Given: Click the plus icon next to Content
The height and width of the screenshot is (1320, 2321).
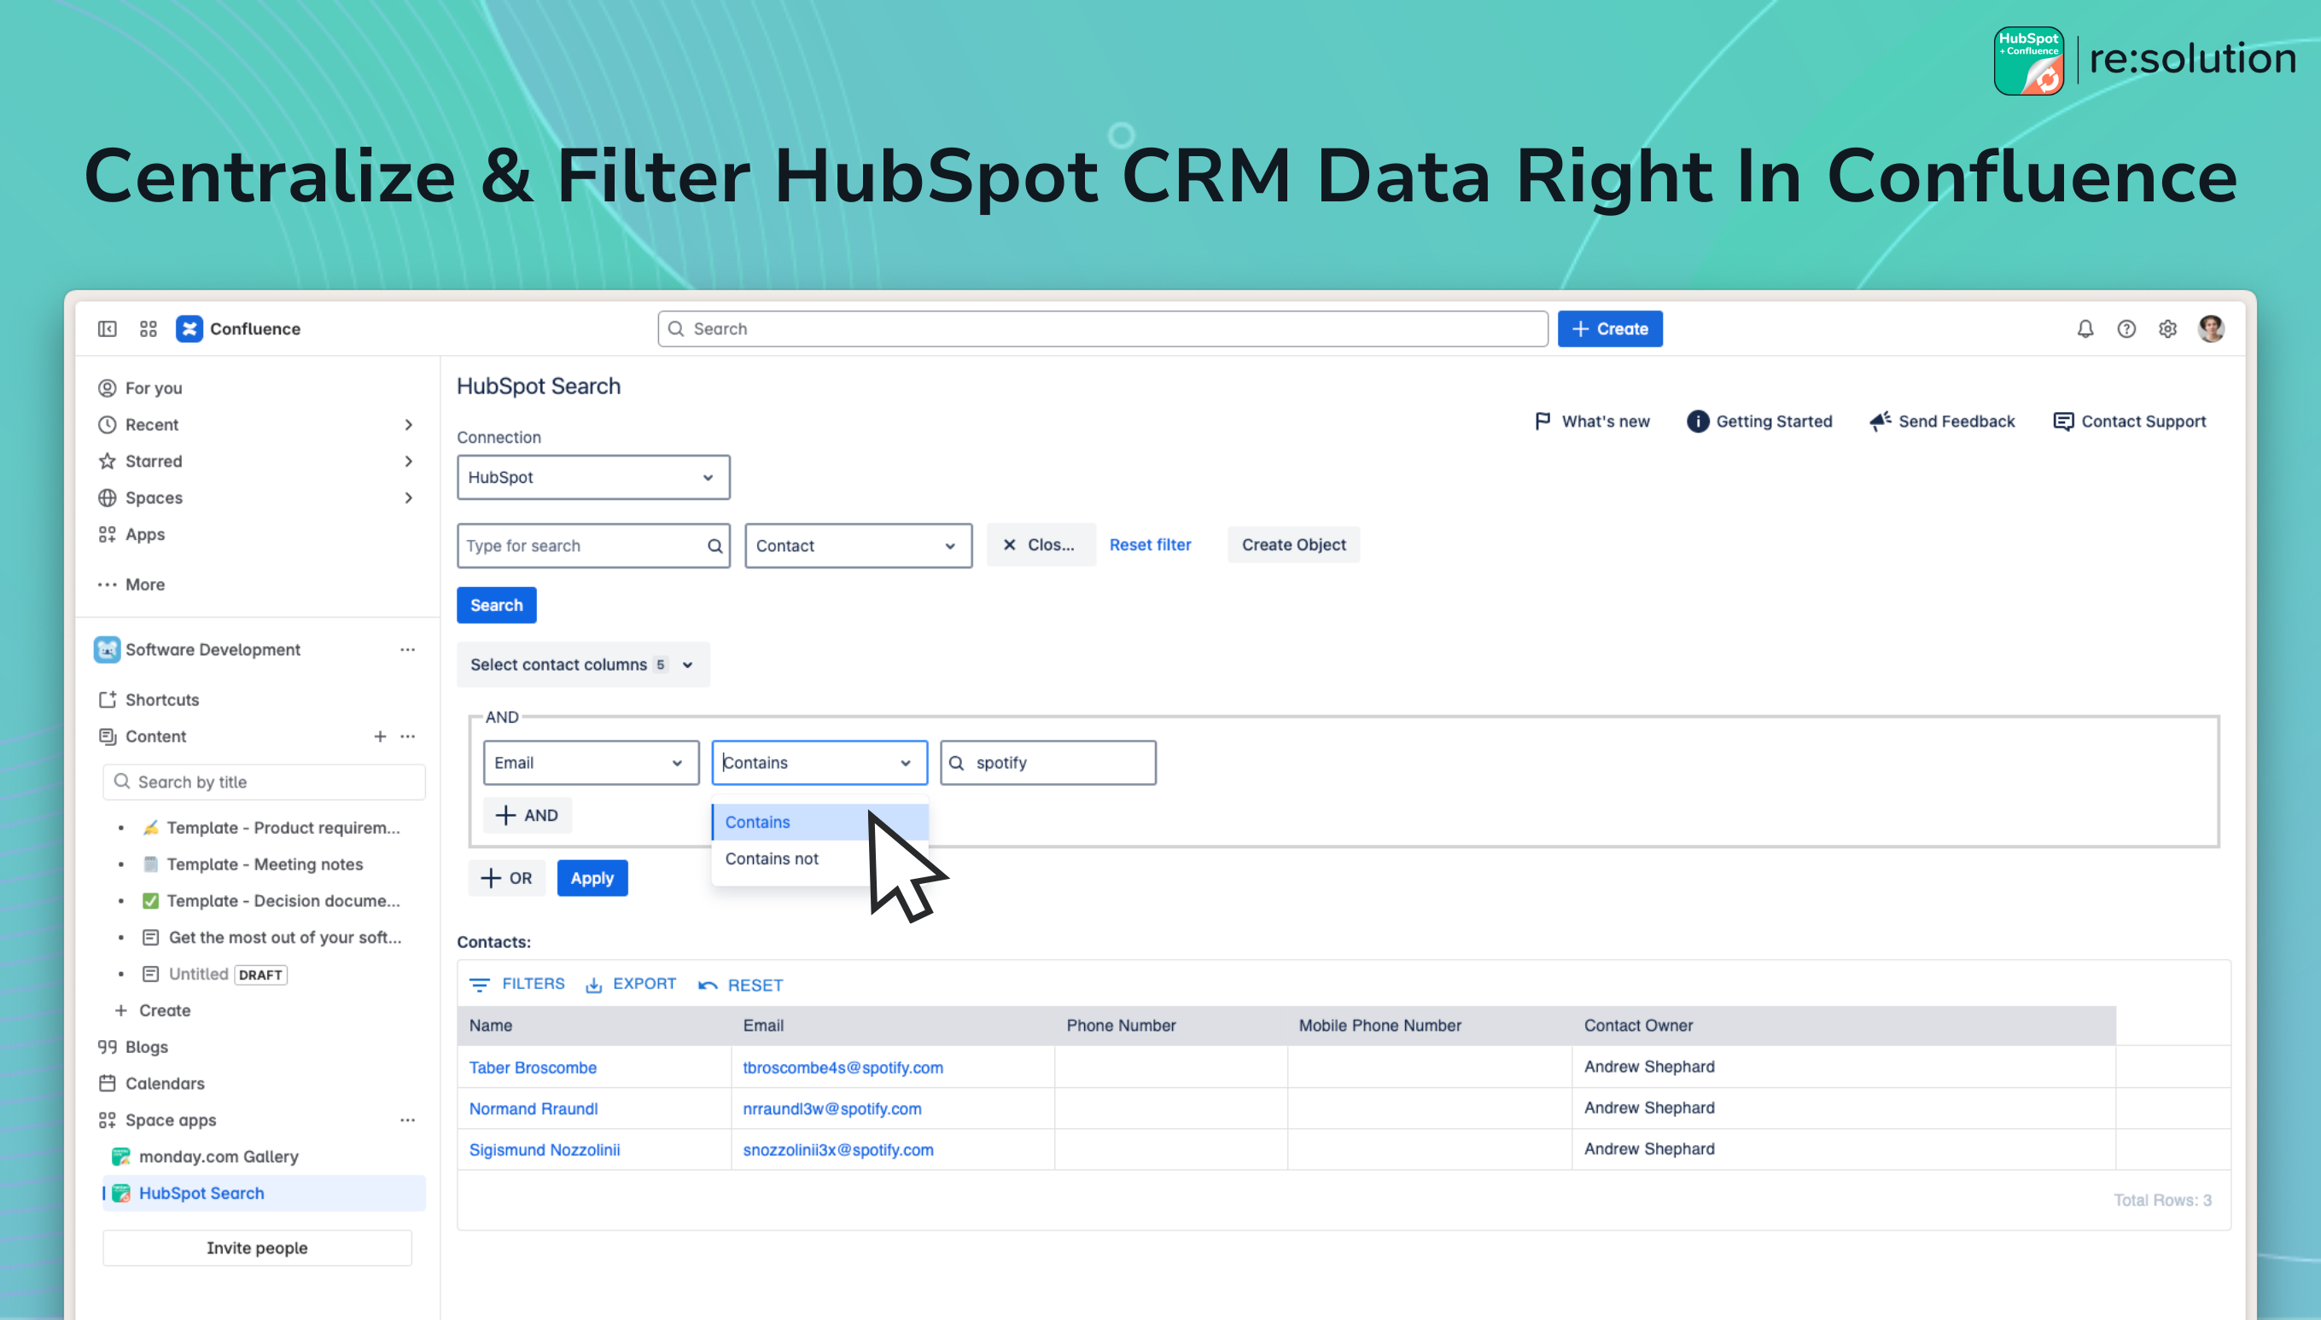Looking at the screenshot, I should tap(380, 736).
